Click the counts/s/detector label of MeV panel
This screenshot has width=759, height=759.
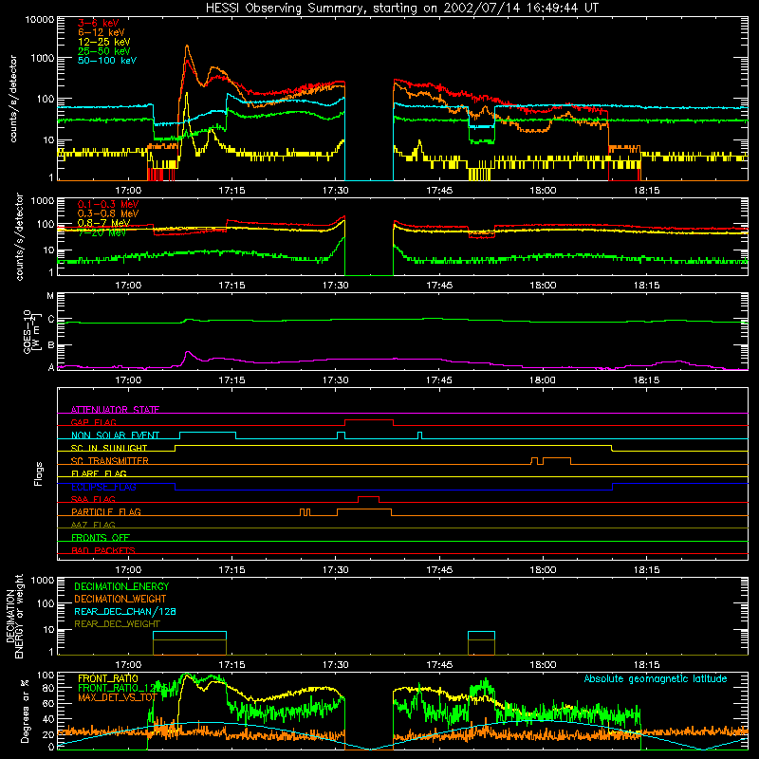click(x=19, y=236)
